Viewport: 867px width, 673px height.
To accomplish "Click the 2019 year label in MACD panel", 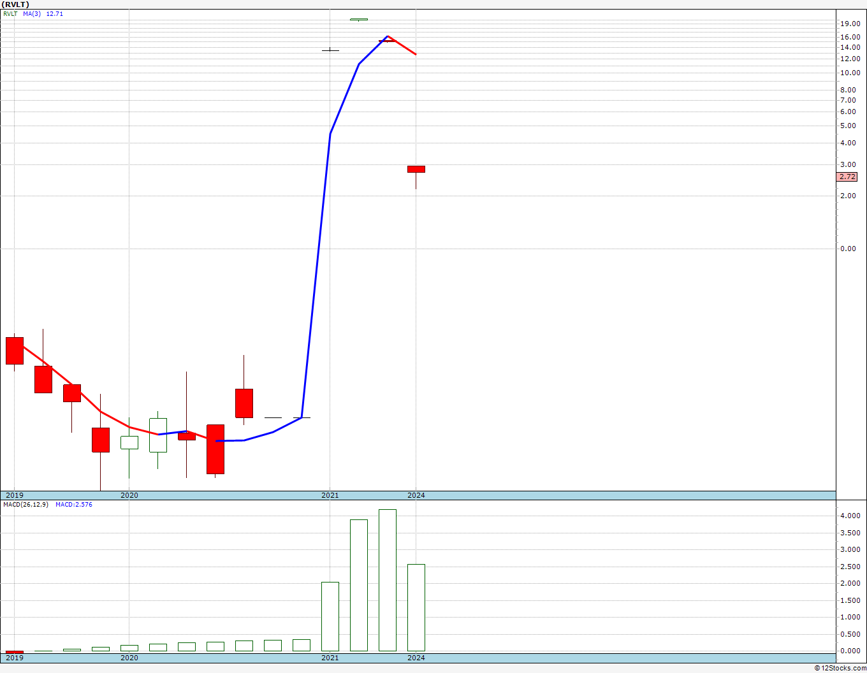I will click(14, 658).
